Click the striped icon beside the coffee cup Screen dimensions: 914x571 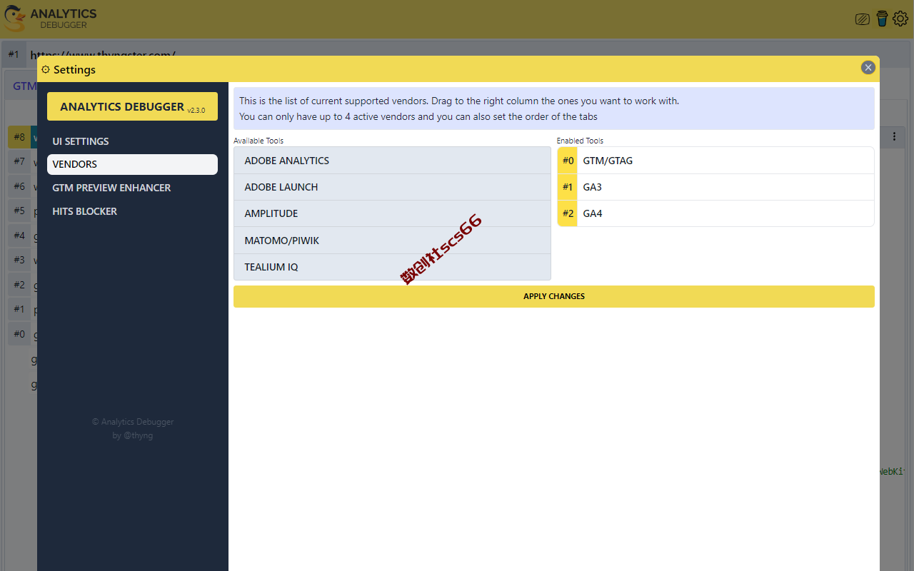(x=863, y=19)
